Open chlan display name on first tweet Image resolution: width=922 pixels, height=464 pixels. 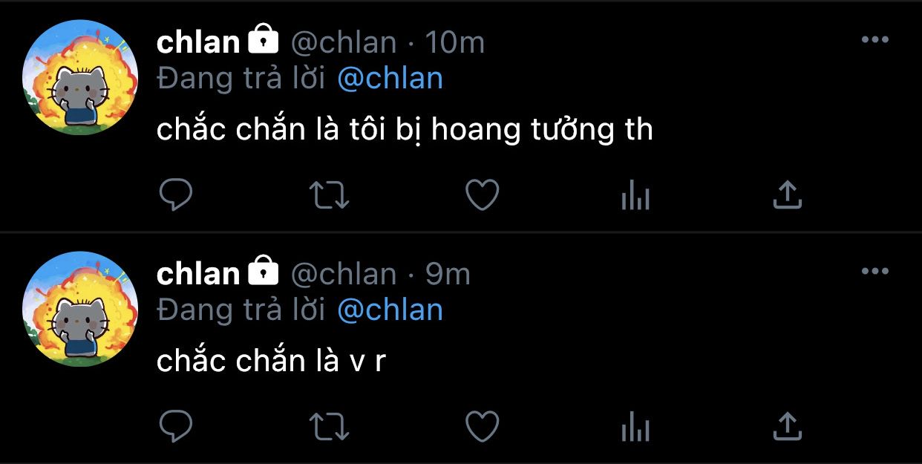(198, 42)
